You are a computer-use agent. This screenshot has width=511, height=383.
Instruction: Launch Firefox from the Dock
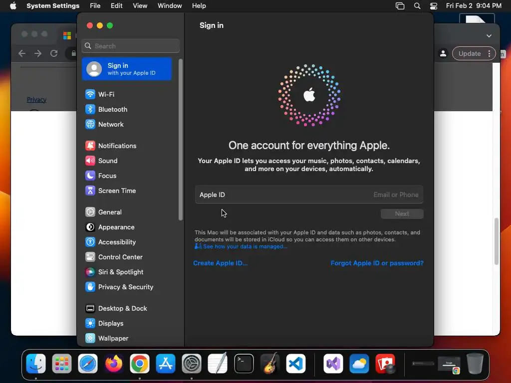click(114, 364)
